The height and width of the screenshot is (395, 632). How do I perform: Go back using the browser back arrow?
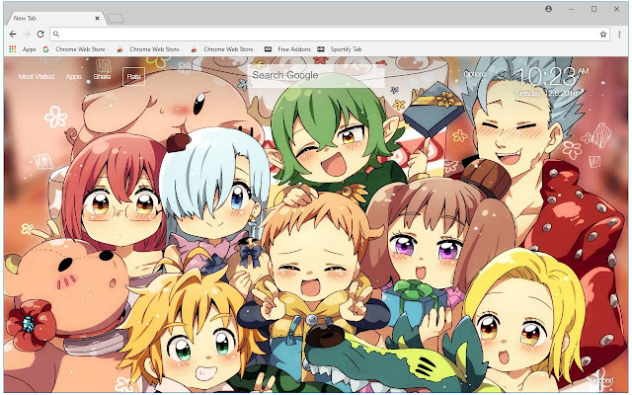[13, 35]
